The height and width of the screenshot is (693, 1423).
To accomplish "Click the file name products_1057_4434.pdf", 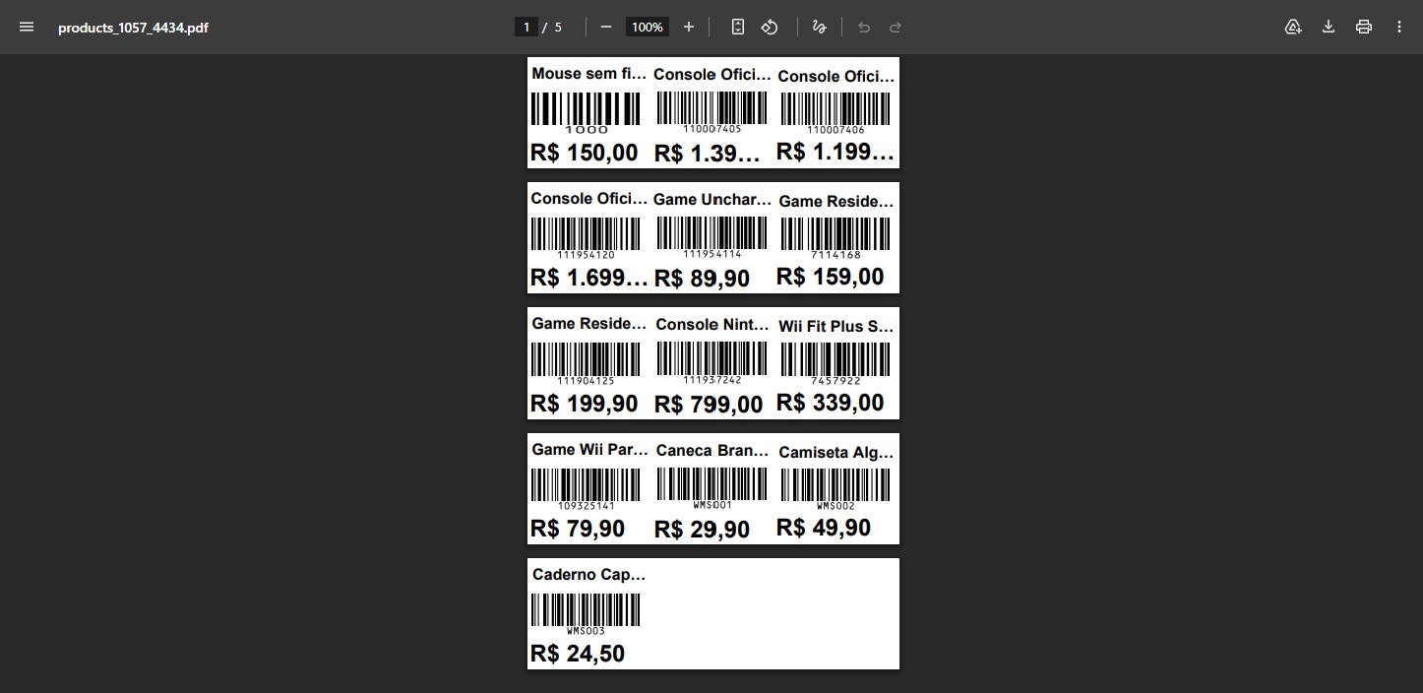I will (x=133, y=28).
